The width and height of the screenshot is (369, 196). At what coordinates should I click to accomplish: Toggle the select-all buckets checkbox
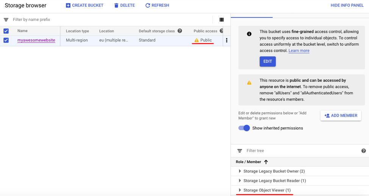[6, 31]
